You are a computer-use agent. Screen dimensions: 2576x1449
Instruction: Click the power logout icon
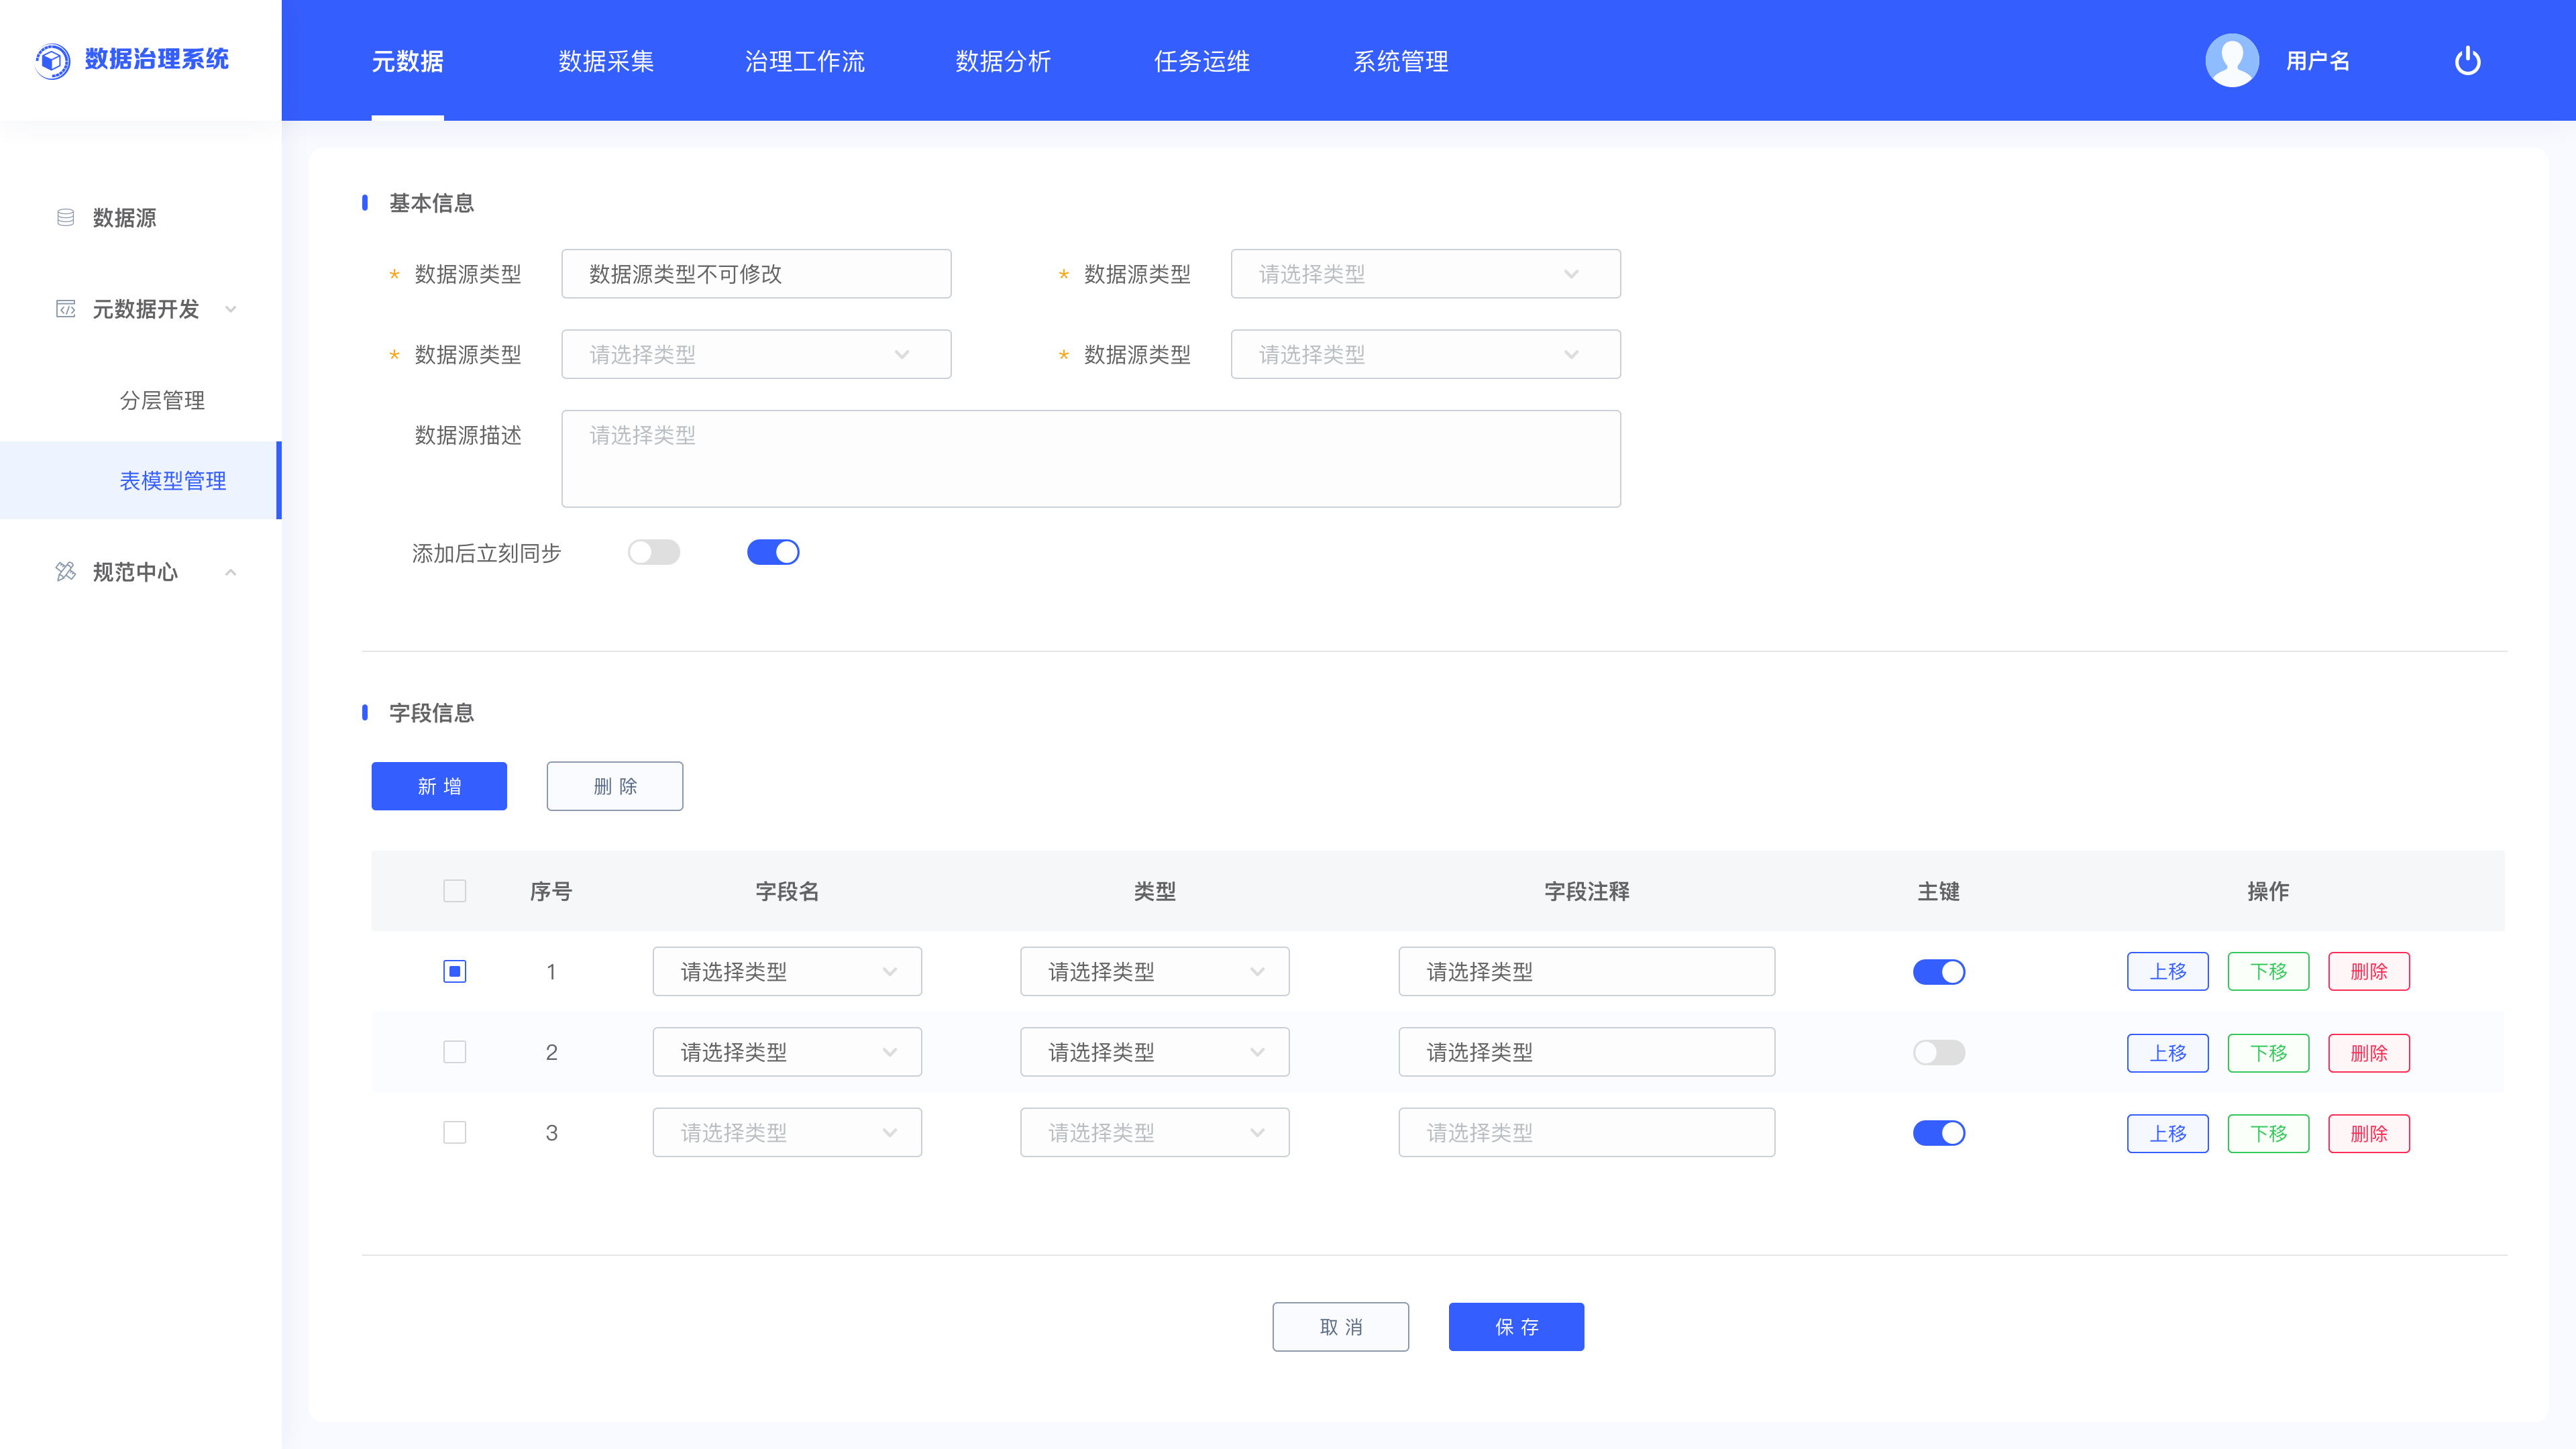pyautogui.click(x=2467, y=61)
